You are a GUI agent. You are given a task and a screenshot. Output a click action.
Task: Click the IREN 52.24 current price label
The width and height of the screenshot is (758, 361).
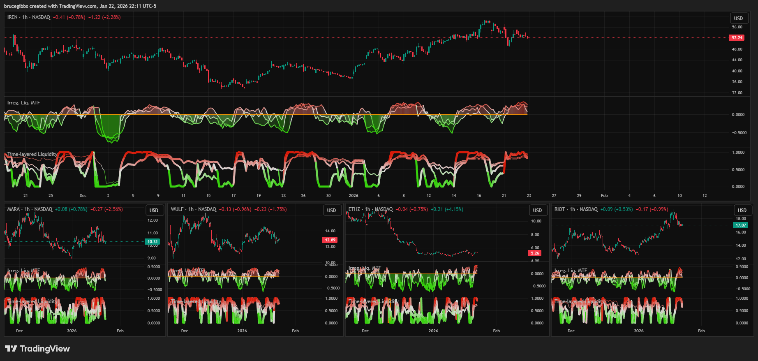point(737,38)
